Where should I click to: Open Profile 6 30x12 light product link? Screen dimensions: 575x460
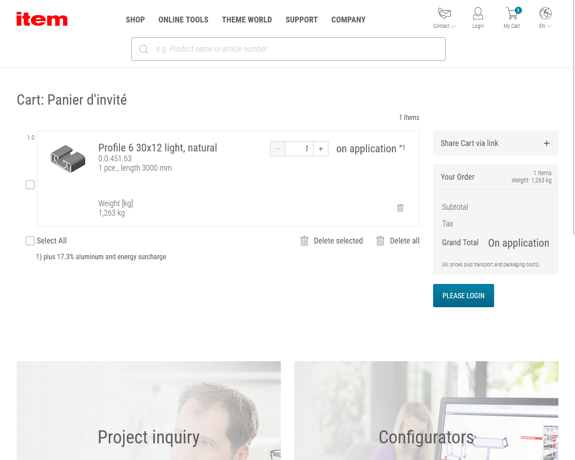click(158, 148)
